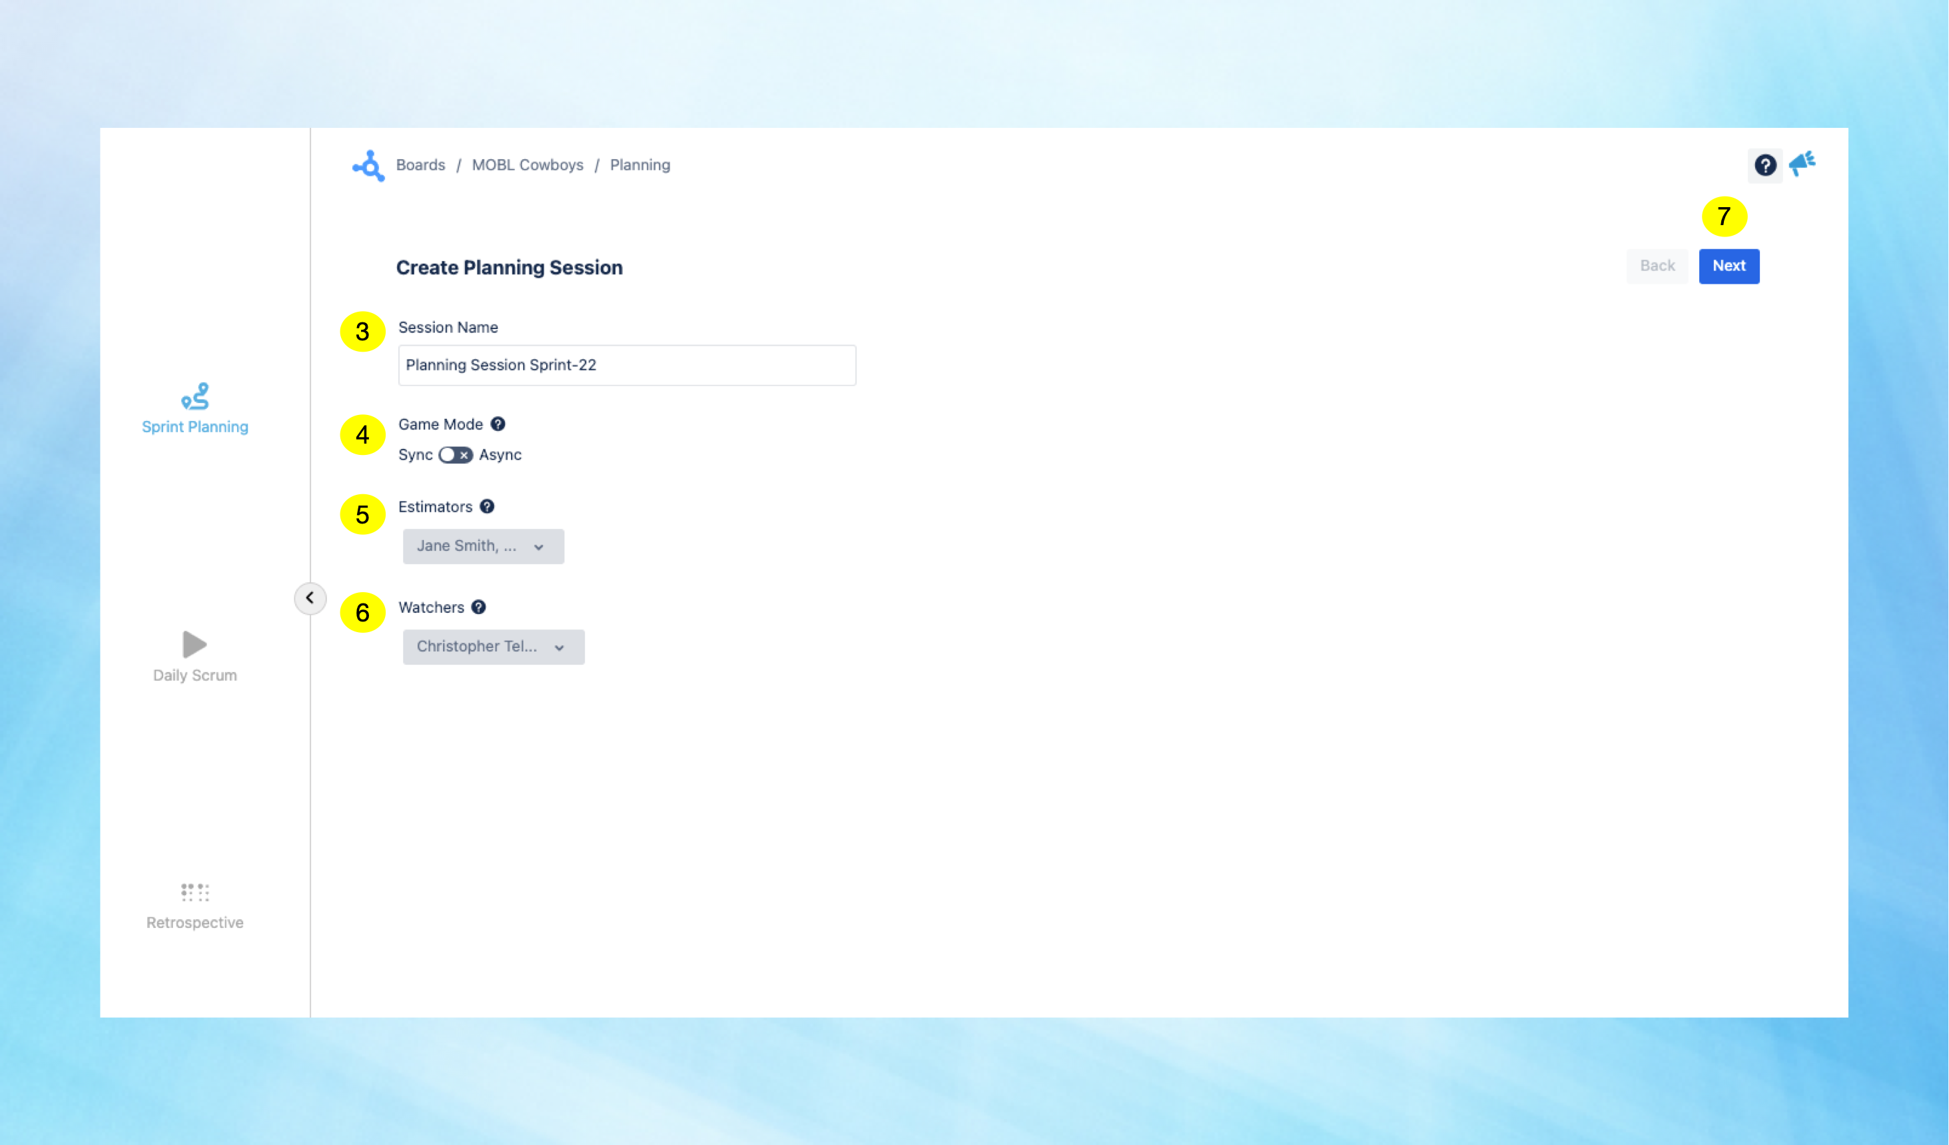Click the Daily Scrum play icon
Viewport: 1949px width, 1145px height.
[x=194, y=643]
